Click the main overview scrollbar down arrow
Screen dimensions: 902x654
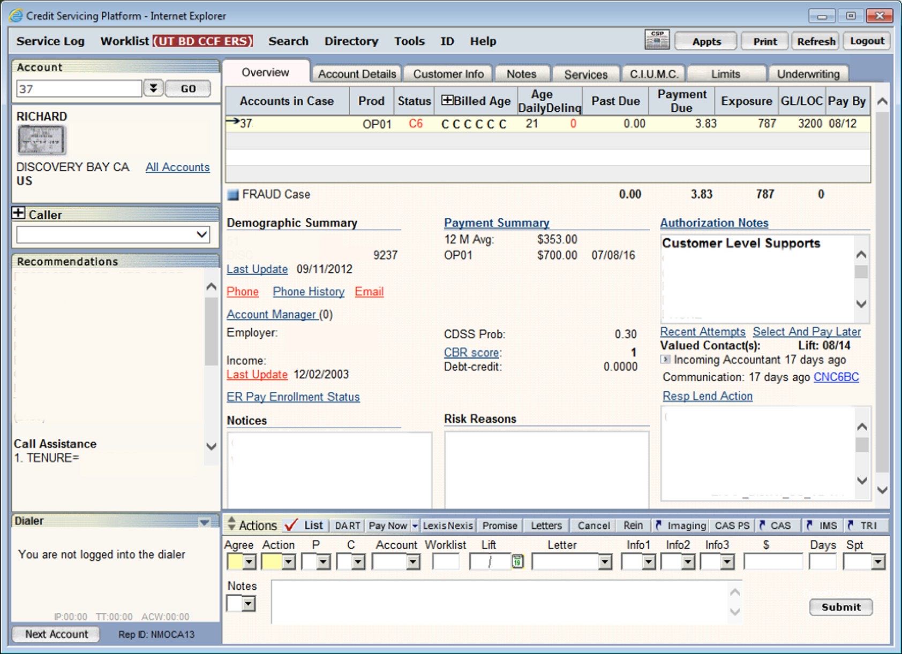click(882, 490)
